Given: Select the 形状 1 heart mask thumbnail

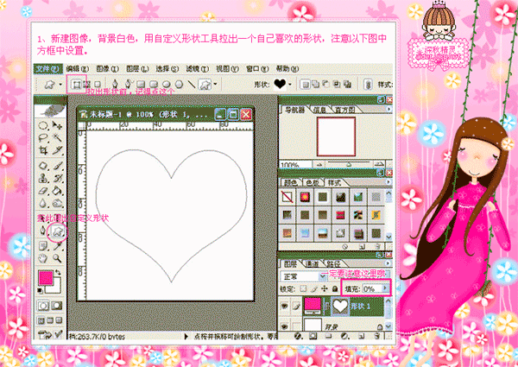Looking at the screenshot, I should (340, 306).
